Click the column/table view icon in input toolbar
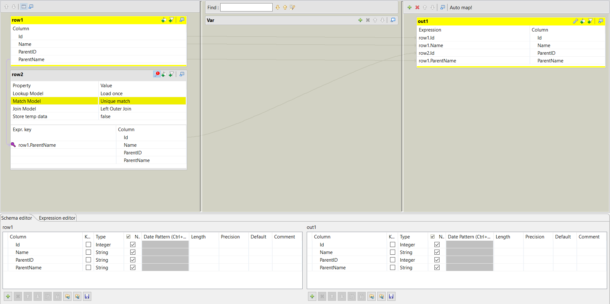 click(x=24, y=7)
